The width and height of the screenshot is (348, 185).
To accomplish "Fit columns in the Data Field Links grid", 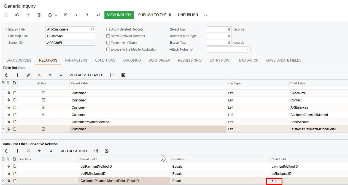I will 96,151.
